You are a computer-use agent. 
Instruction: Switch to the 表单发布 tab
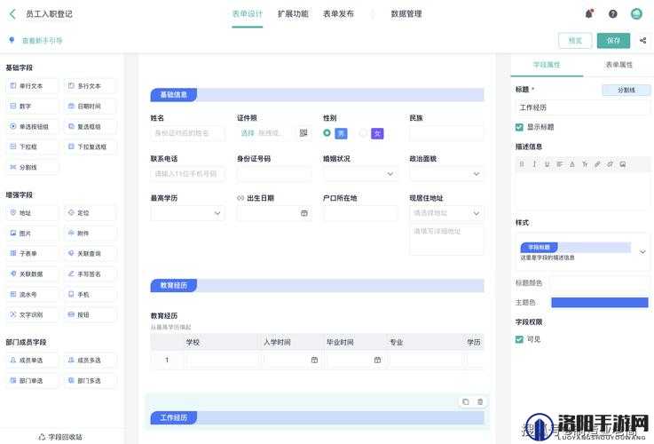pos(338,14)
